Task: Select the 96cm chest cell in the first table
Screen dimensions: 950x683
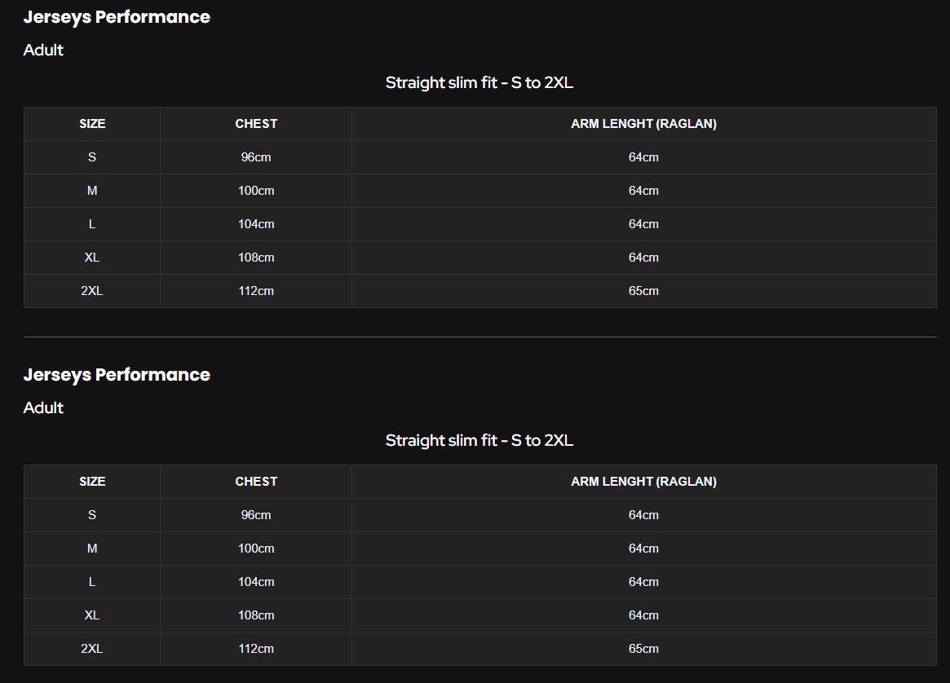Action: (256, 157)
